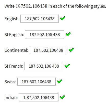Click the "SI English:" label
This screenshot has width=109, height=104.
coord(14,35)
